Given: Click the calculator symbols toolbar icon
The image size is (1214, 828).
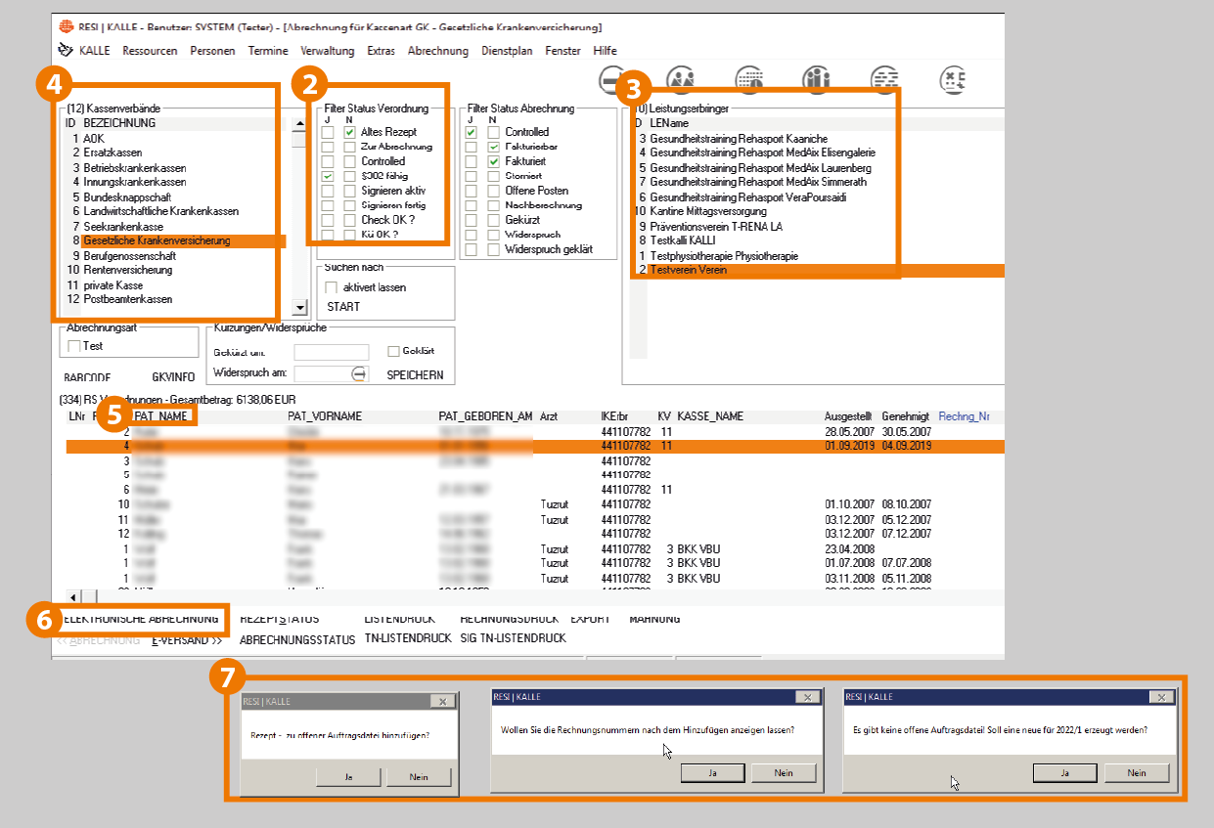Looking at the screenshot, I should click(952, 78).
